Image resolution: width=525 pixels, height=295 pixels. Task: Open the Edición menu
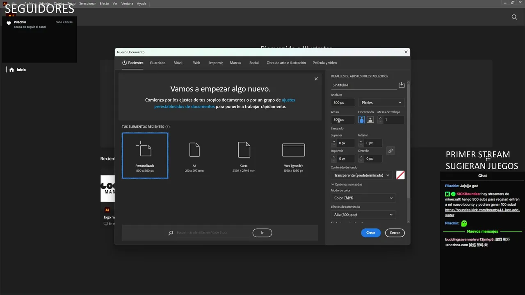[44, 3]
